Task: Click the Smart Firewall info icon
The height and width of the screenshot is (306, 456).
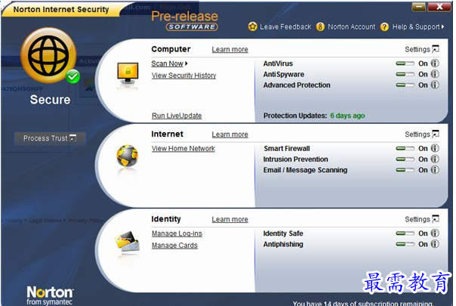Action: click(x=435, y=148)
